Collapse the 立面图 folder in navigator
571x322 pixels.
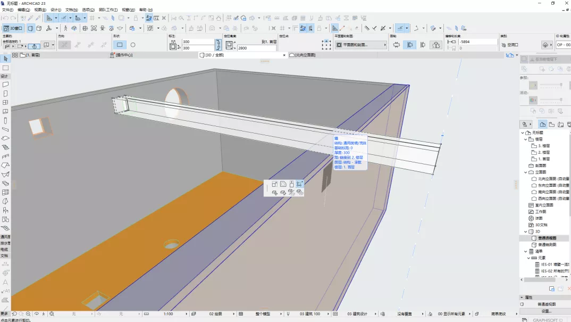[525, 172]
